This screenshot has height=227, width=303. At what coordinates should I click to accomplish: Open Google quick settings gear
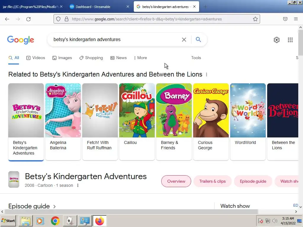pos(277,40)
